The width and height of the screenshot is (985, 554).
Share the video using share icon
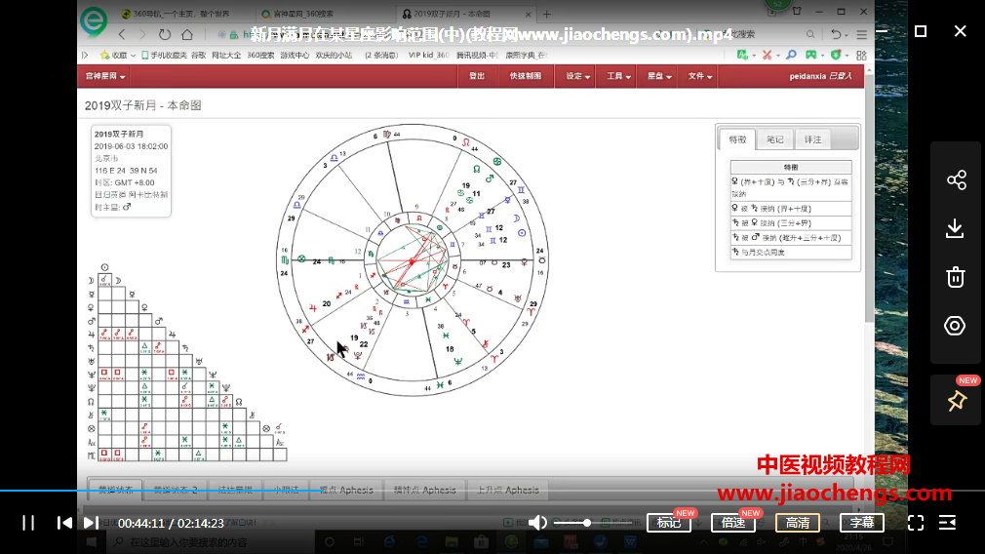pos(956,180)
